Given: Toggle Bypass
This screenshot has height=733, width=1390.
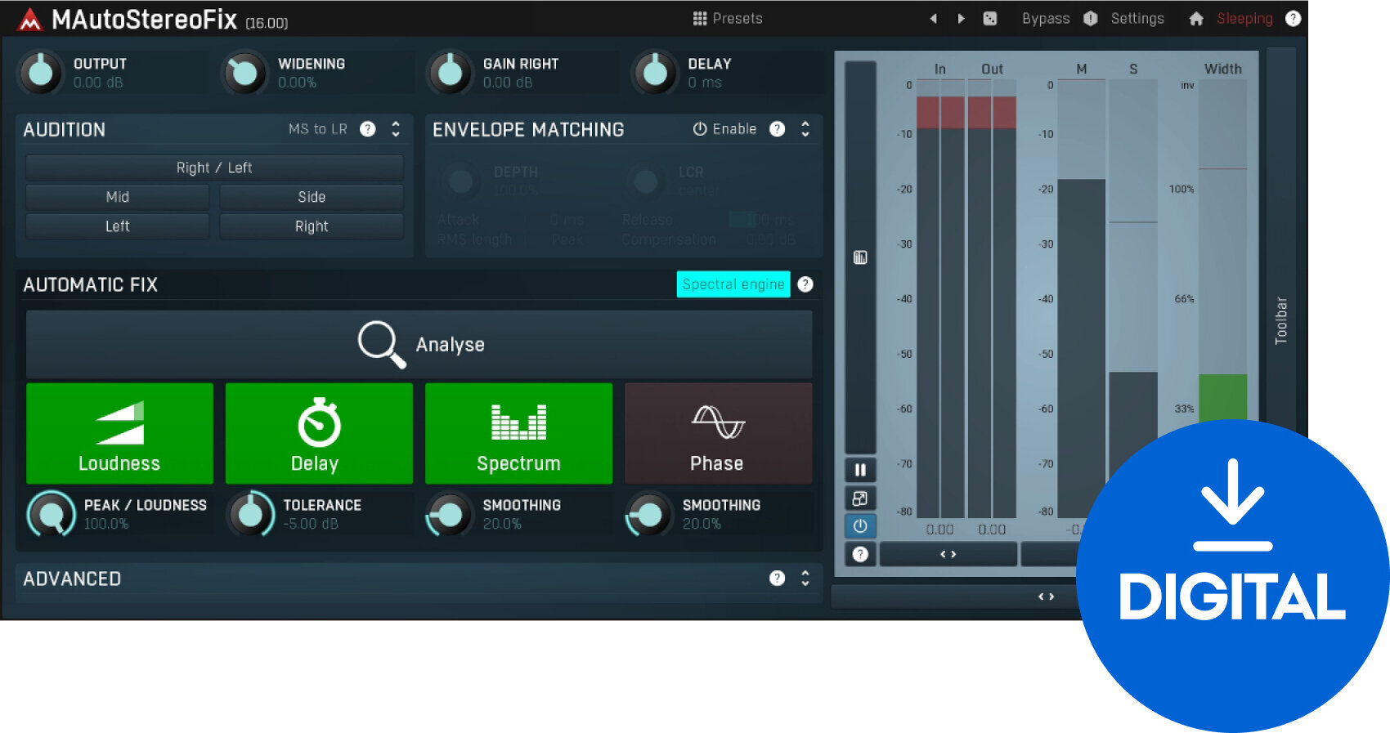Looking at the screenshot, I should pos(1046,18).
